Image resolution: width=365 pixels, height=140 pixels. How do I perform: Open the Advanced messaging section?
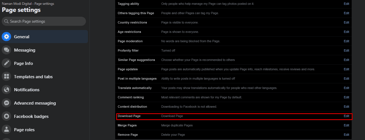coord(44,103)
